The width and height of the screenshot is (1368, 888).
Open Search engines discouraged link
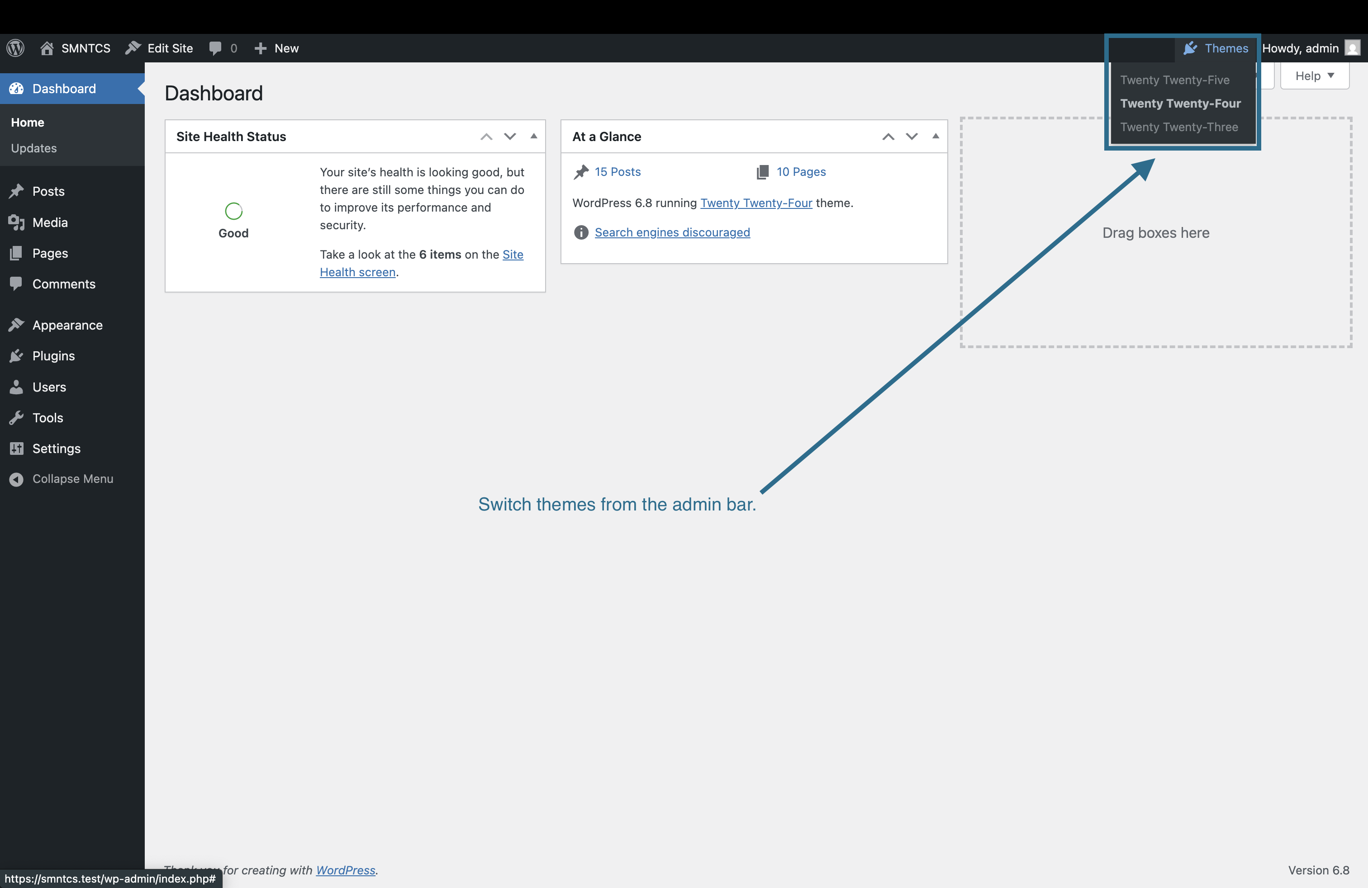[x=672, y=232]
